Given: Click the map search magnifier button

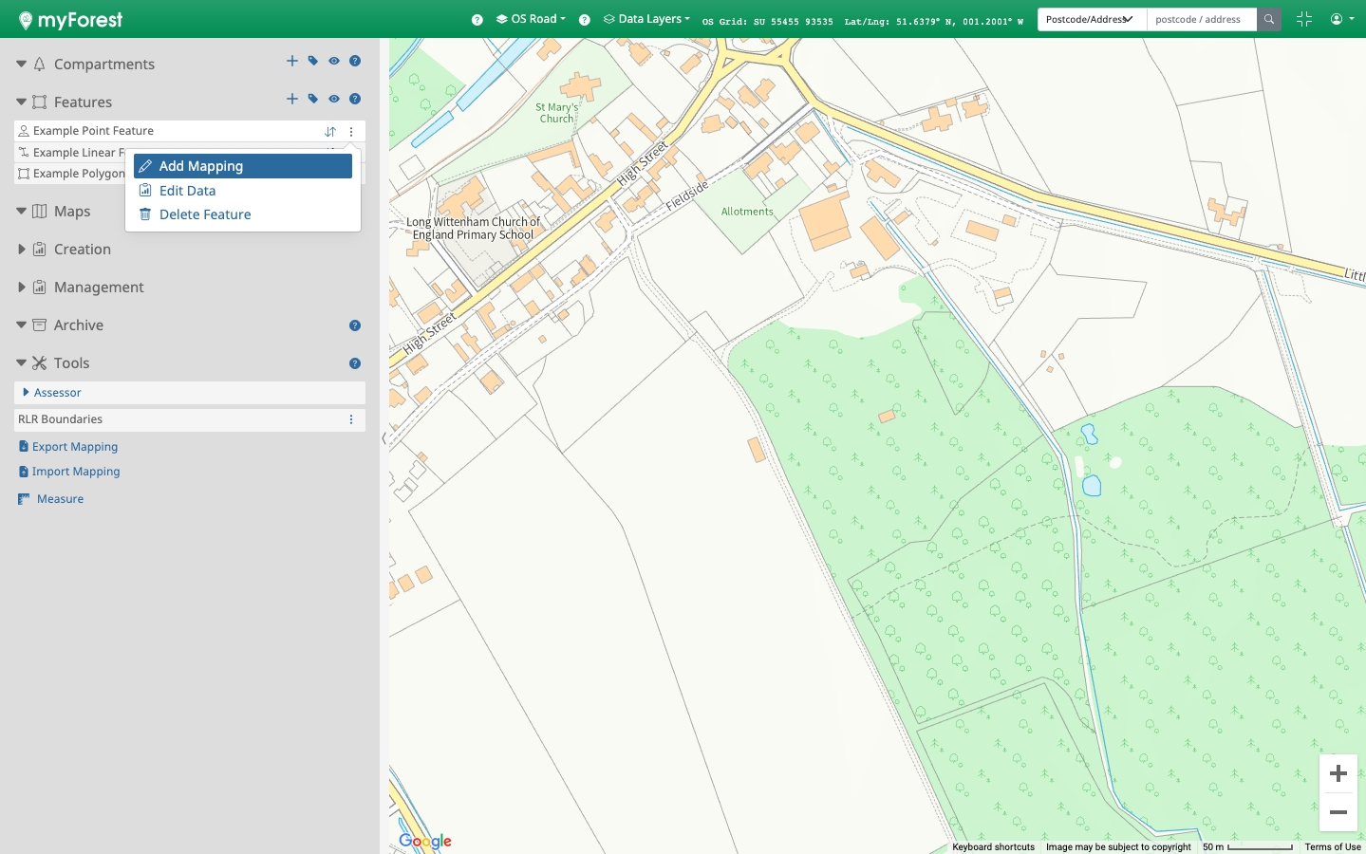Looking at the screenshot, I should click(1268, 19).
